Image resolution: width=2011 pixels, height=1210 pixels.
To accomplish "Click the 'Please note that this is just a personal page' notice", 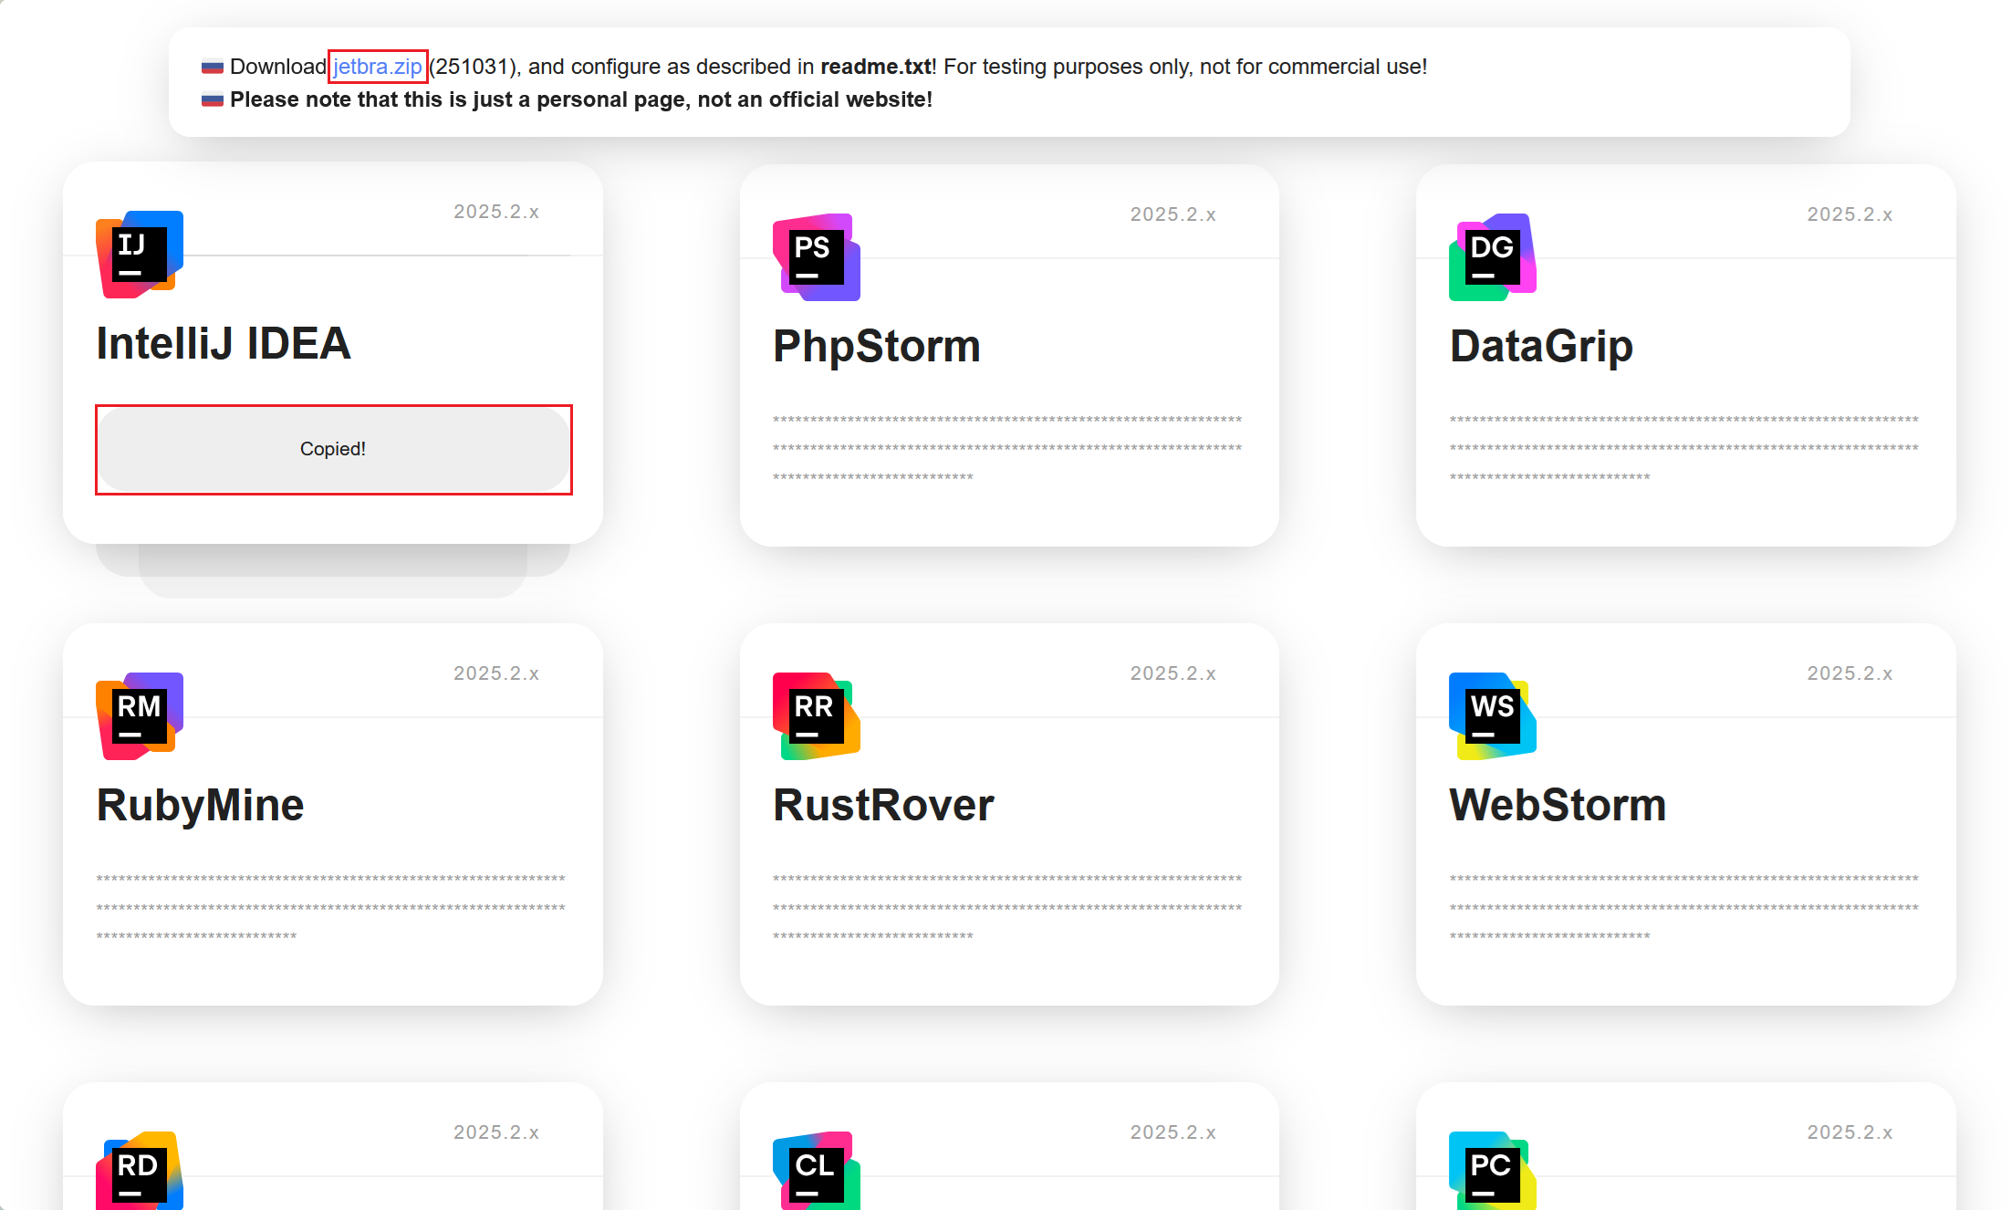I will tap(581, 99).
